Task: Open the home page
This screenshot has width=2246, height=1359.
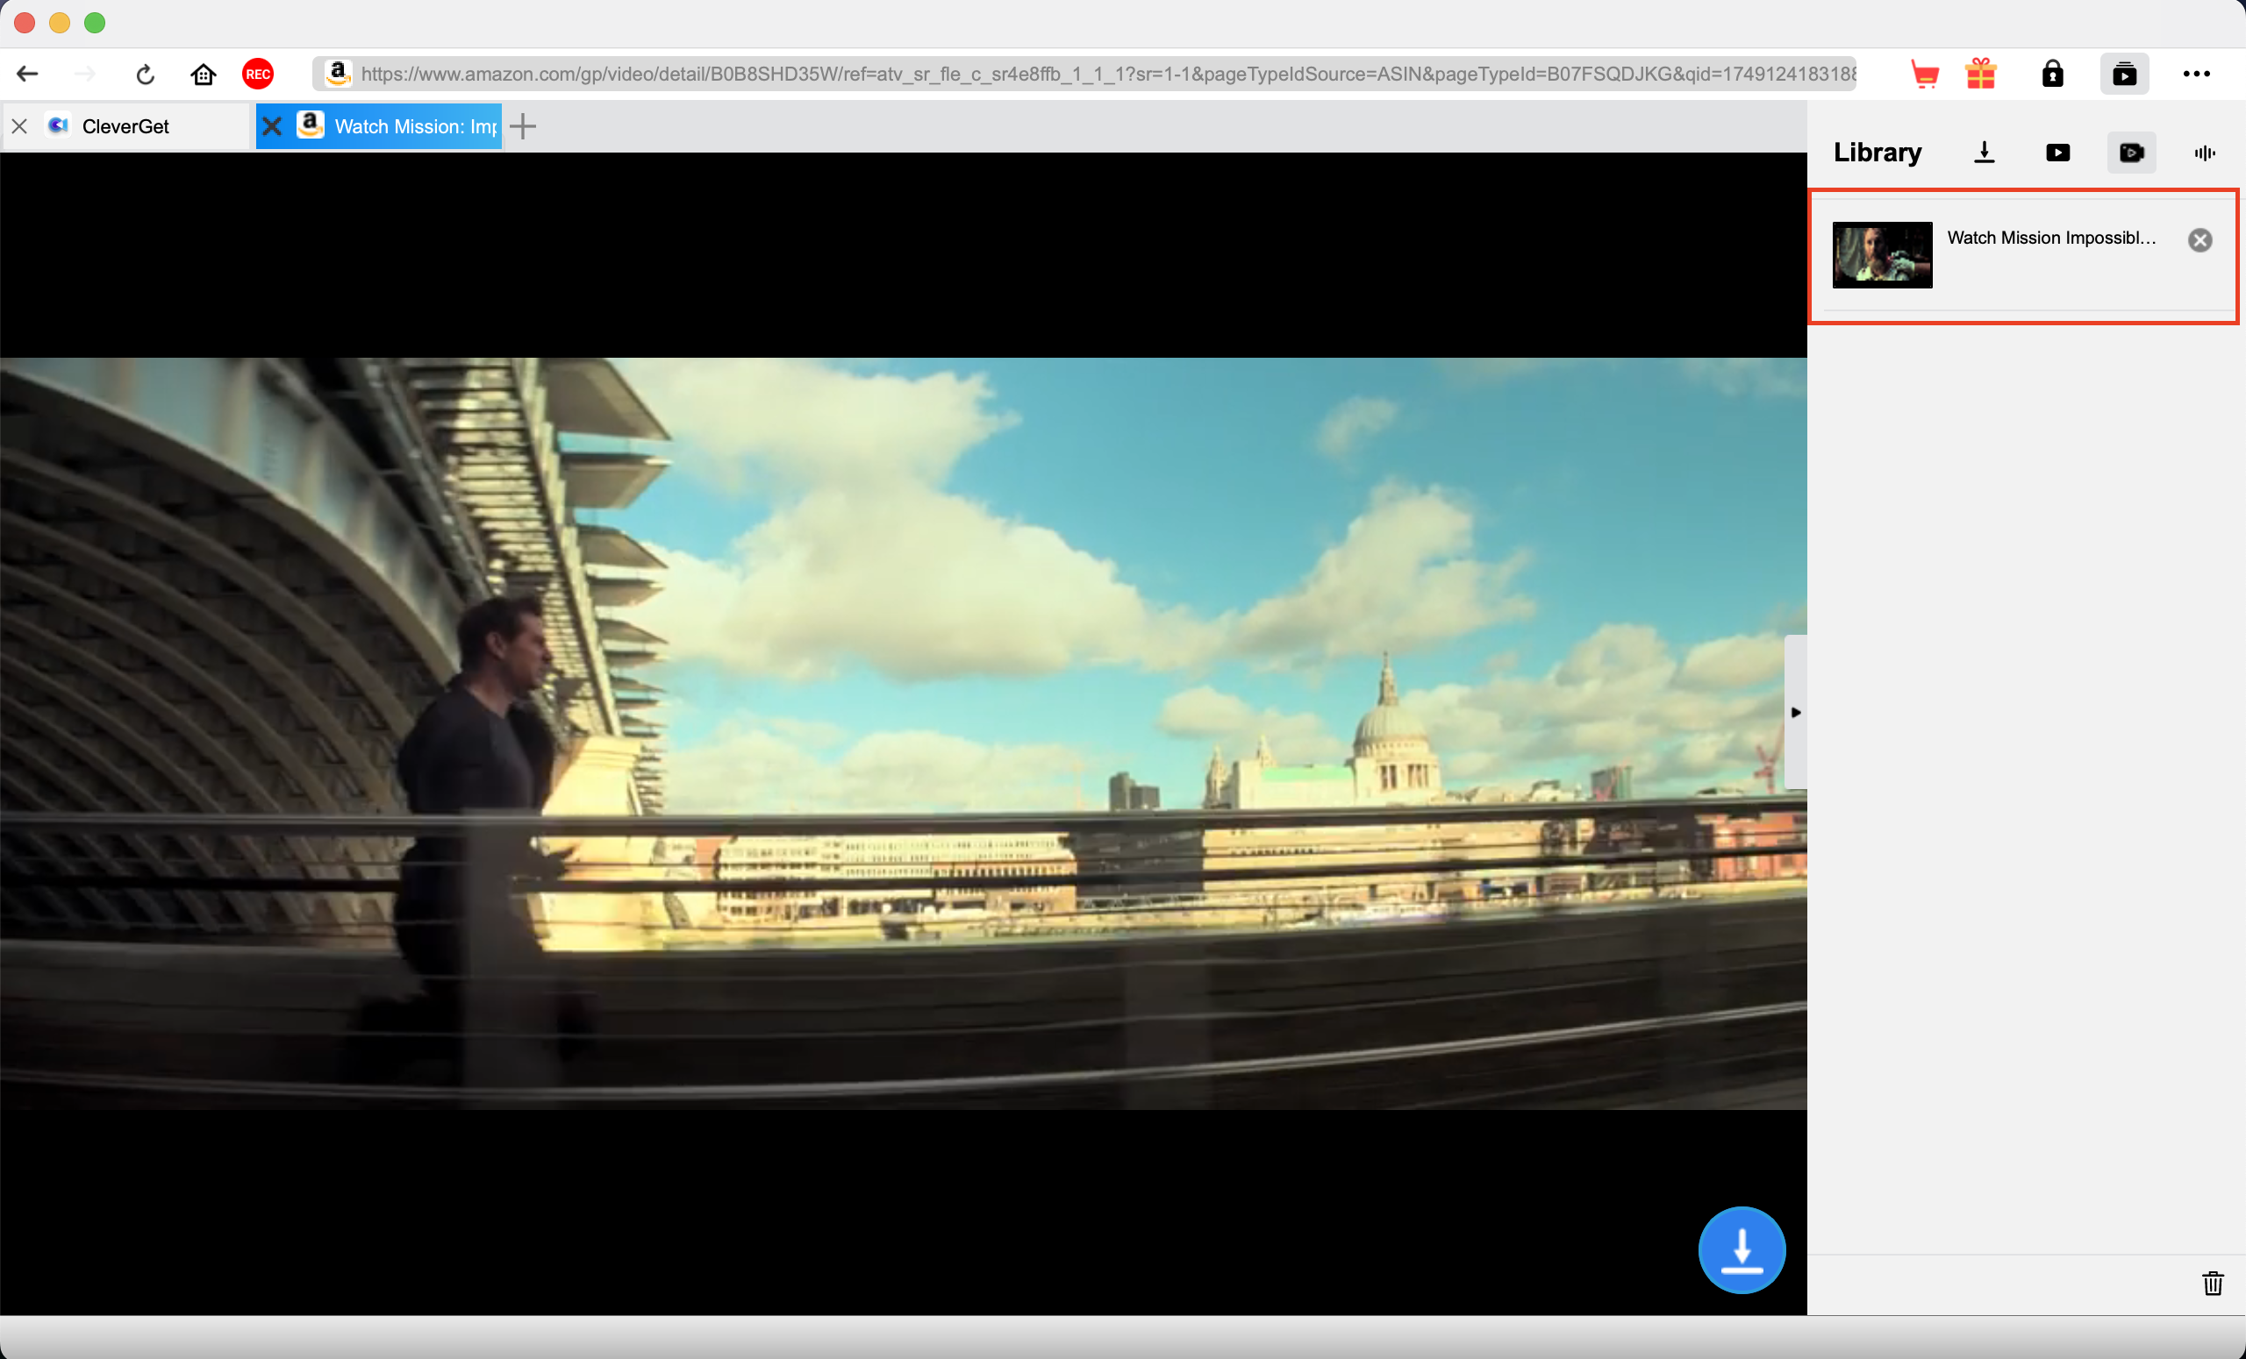Action: click(x=203, y=74)
